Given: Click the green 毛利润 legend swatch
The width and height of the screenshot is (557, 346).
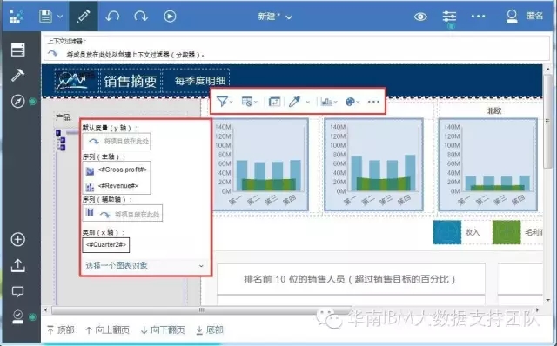Looking at the screenshot, I should click(507, 232).
